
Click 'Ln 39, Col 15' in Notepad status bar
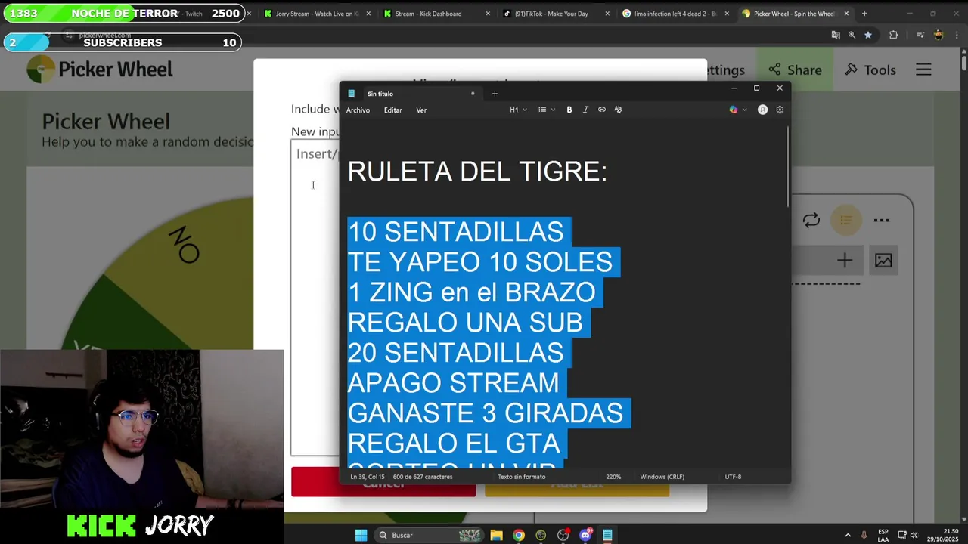click(x=368, y=477)
